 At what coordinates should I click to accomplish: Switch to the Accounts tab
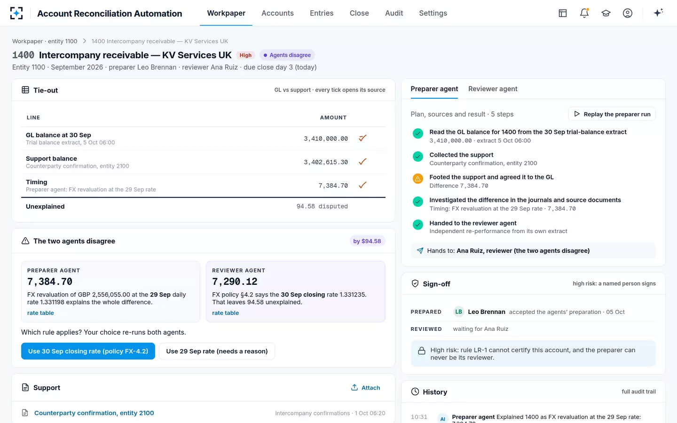(x=277, y=13)
